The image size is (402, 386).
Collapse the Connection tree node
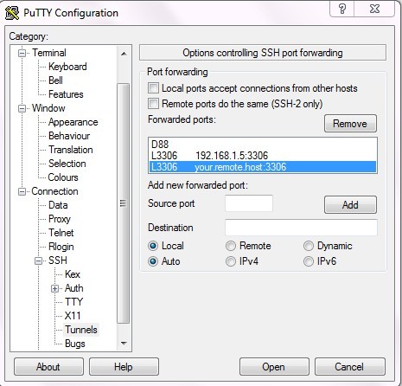tap(22, 191)
